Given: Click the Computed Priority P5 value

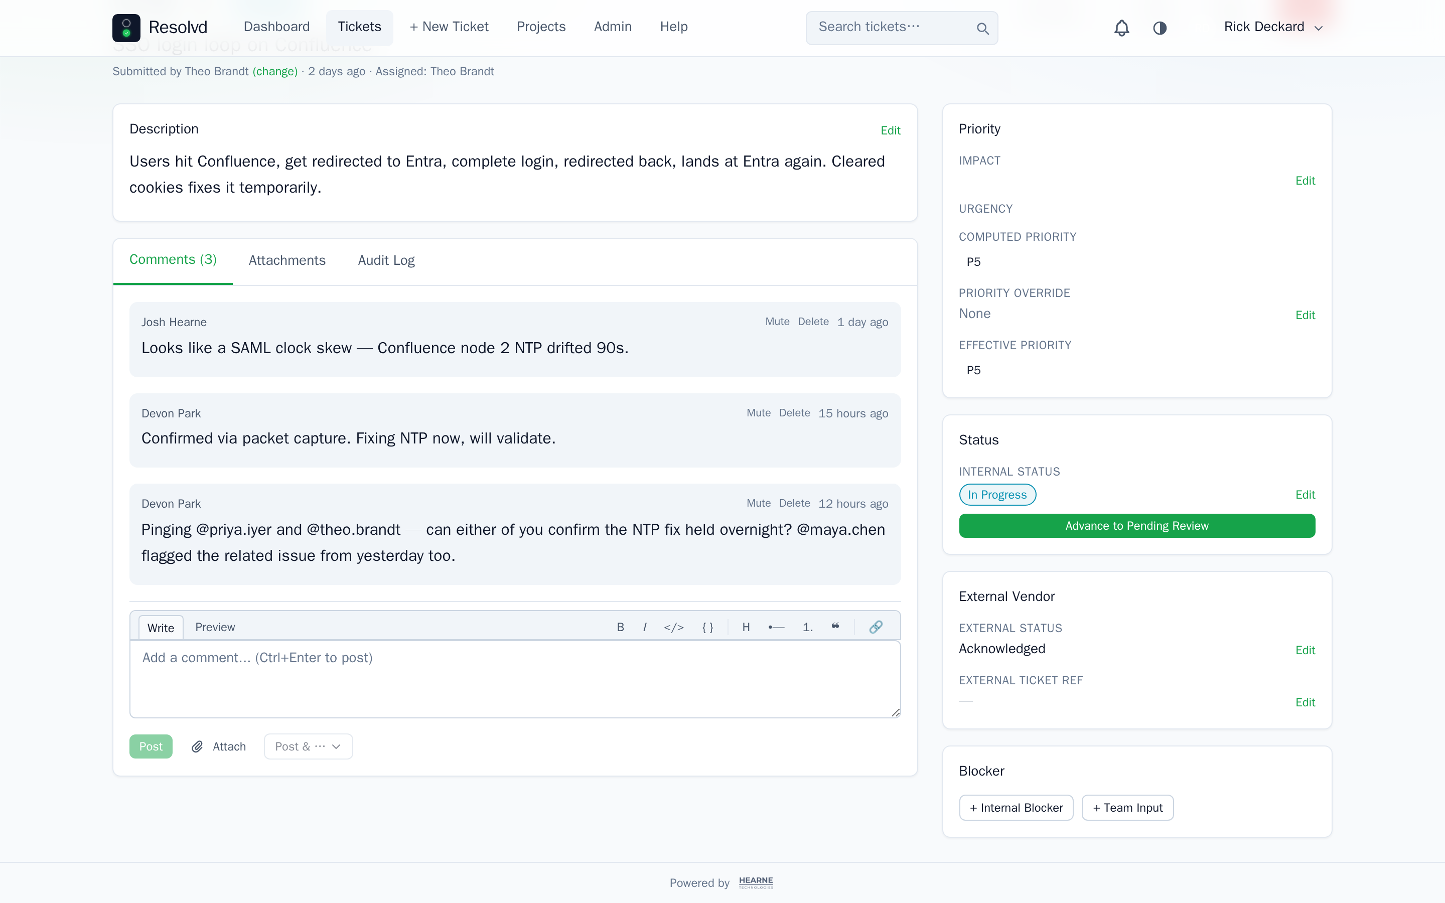Looking at the screenshot, I should [973, 261].
